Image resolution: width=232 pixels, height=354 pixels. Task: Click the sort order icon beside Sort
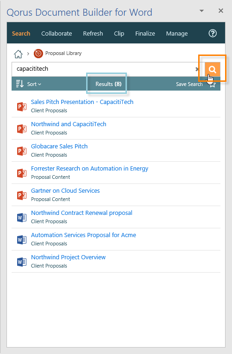pos(19,84)
